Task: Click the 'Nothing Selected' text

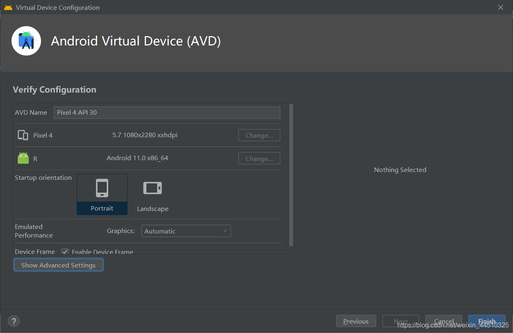Action: (x=400, y=170)
